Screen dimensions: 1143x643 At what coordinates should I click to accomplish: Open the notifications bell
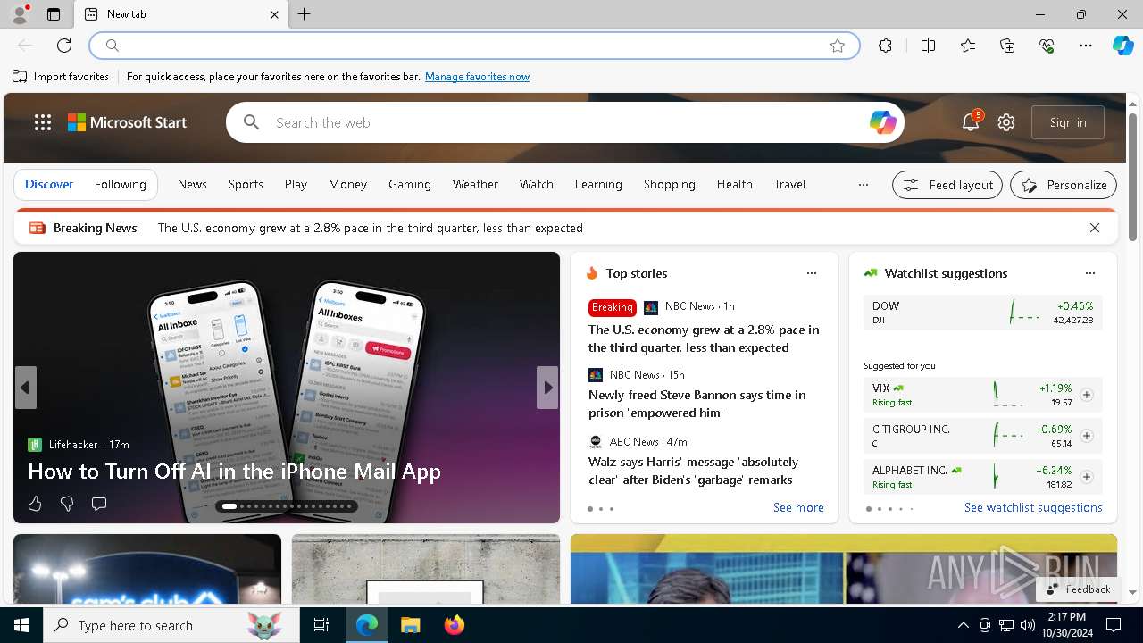point(971,122)
